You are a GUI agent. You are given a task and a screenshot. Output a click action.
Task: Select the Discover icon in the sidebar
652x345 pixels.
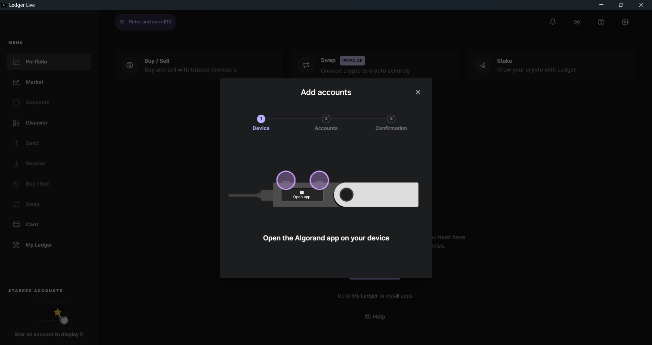click(x=16, y=122)
